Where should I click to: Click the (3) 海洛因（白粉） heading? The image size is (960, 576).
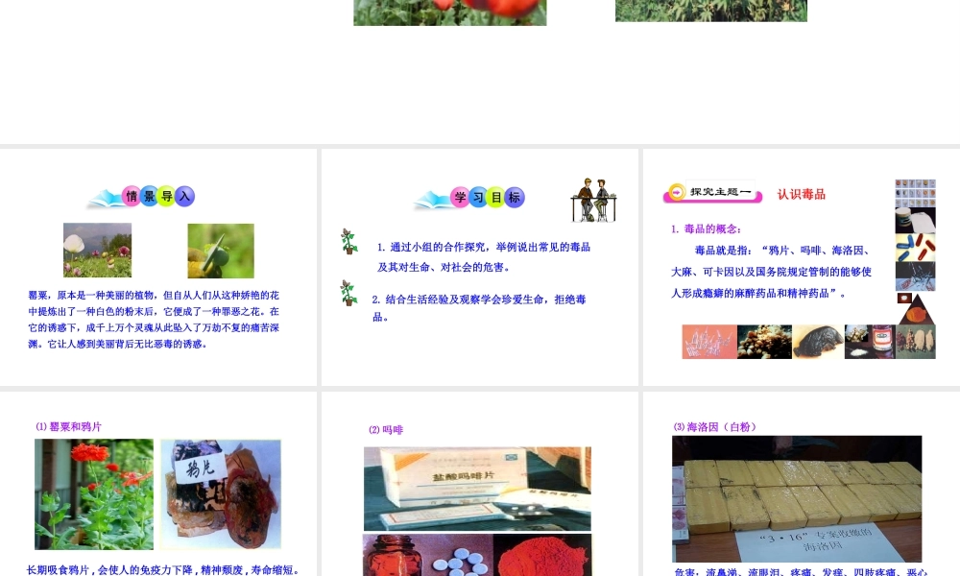[715, 426]
